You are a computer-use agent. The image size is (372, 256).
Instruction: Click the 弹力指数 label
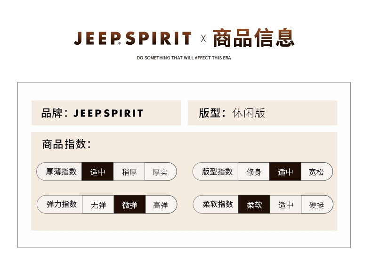62,204
